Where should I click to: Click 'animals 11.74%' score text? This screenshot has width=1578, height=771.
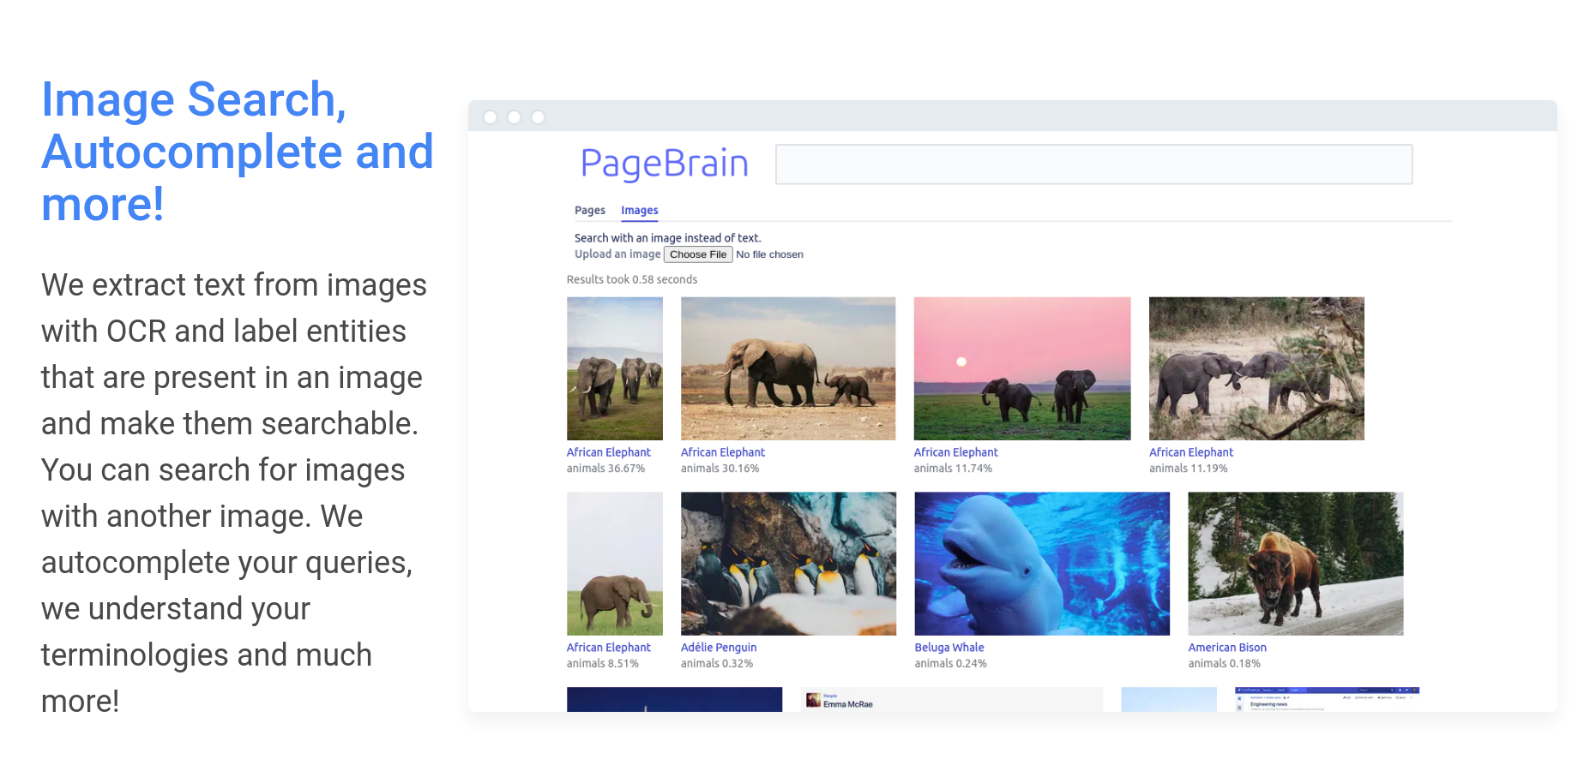(953, 469)
